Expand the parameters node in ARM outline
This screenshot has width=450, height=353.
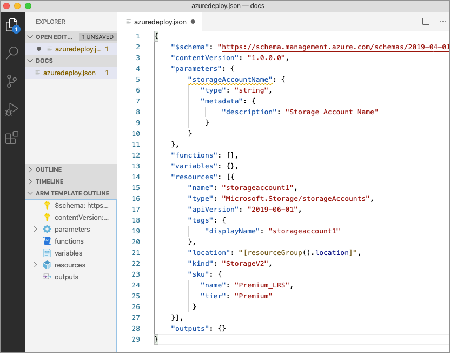pos(36,230)
